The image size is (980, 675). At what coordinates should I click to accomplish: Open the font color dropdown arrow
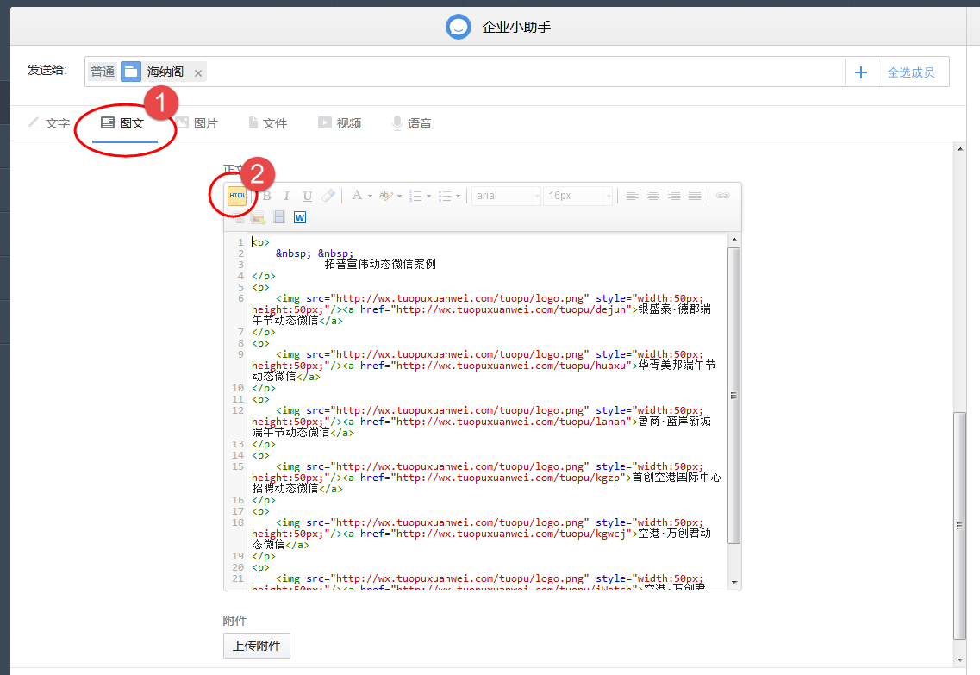point(370,197)
